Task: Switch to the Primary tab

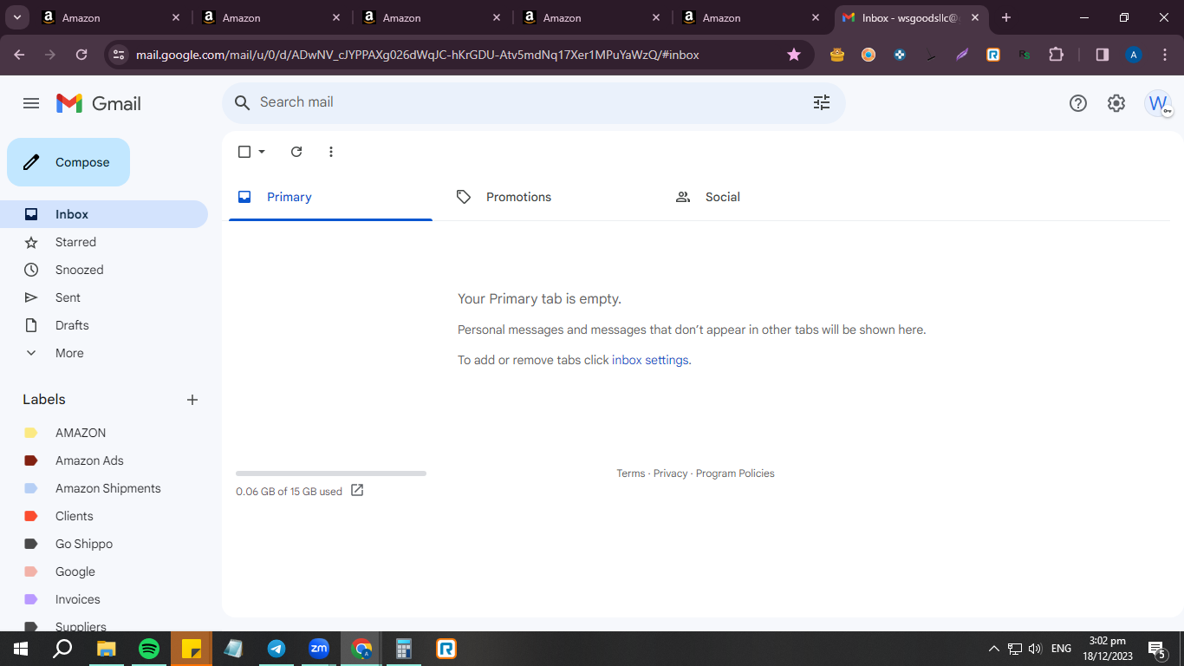Action: [x=330, y=197]
